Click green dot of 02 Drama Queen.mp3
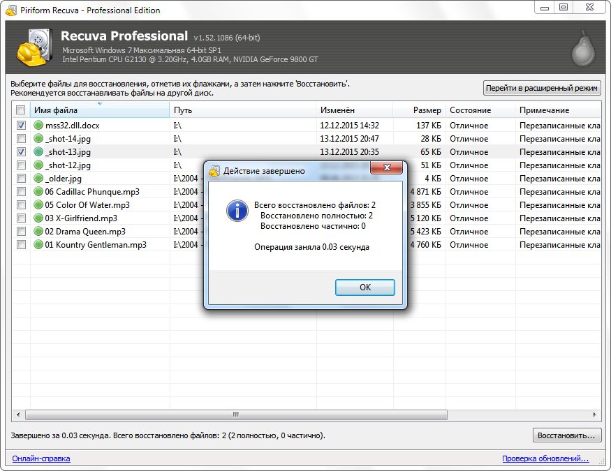The height and width of the screenshot is (471, 611). tap(38, 231)
